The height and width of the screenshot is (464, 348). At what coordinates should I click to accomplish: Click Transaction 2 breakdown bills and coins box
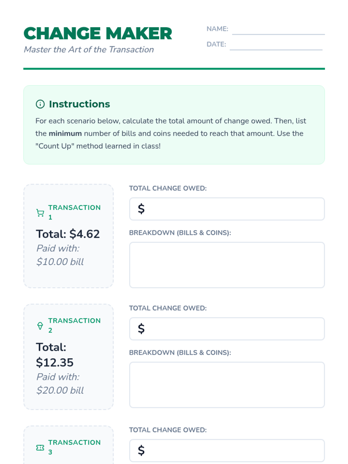(x=227, y=385)
